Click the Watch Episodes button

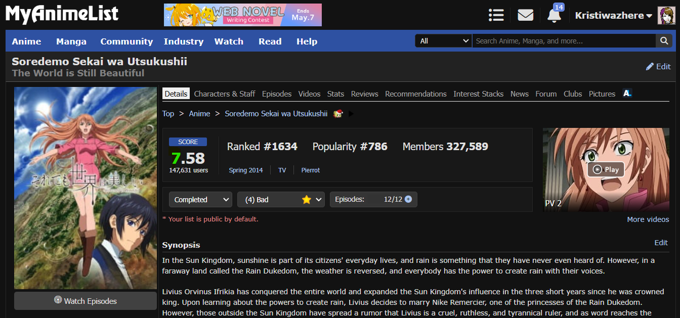coord(86,300)
